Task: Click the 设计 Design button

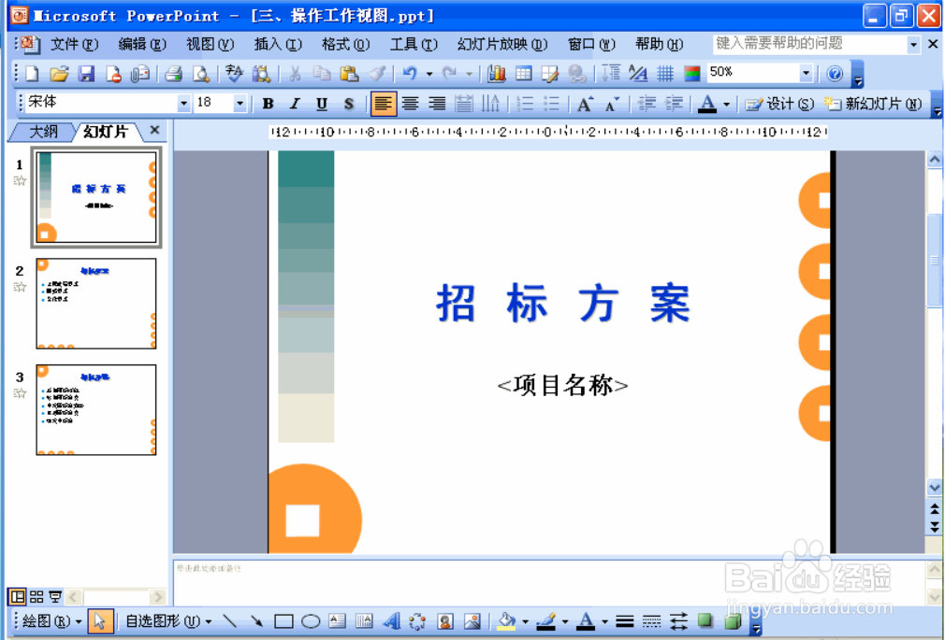Action: (x=779, y=104)
